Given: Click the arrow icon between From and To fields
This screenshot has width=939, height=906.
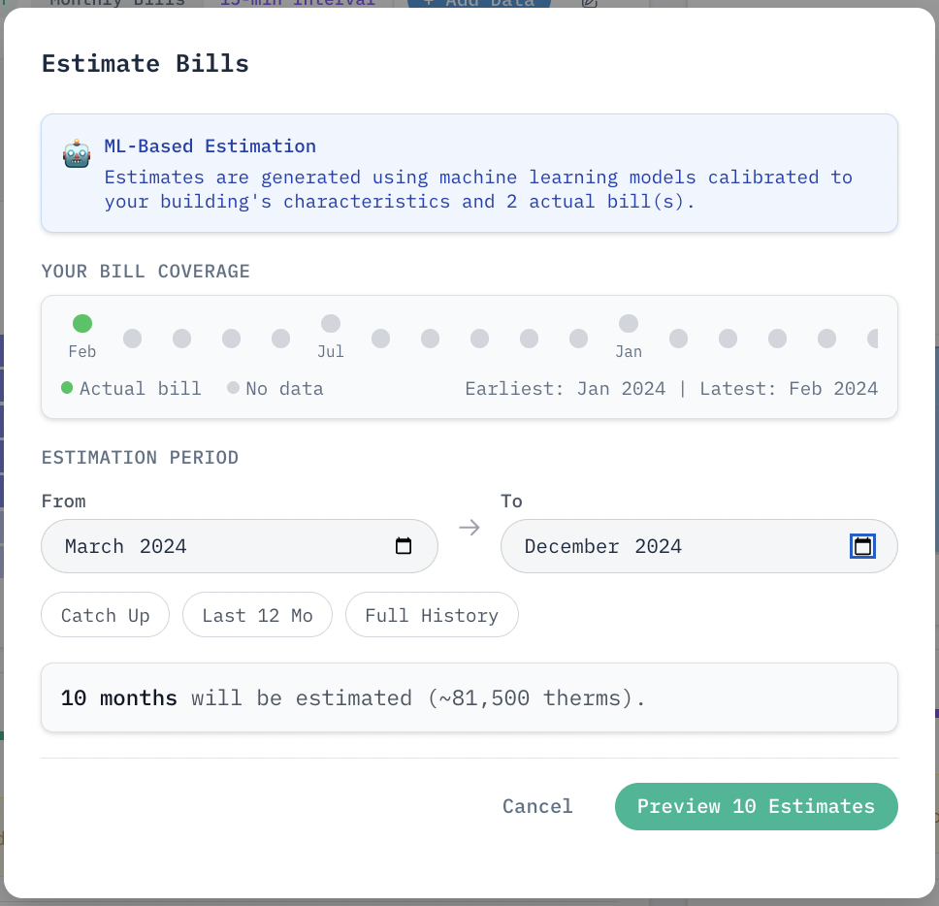Looking at the screenshot, I should click(x=469, y=527).
